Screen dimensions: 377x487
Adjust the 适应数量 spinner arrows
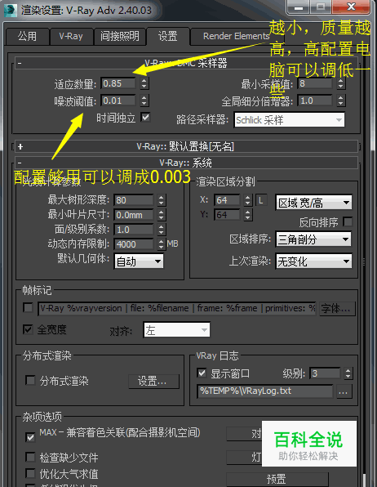click(x=144, y=83)
